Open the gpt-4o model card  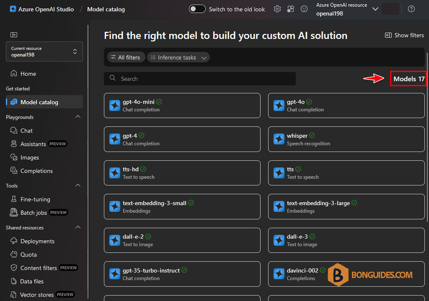[346, 105]
